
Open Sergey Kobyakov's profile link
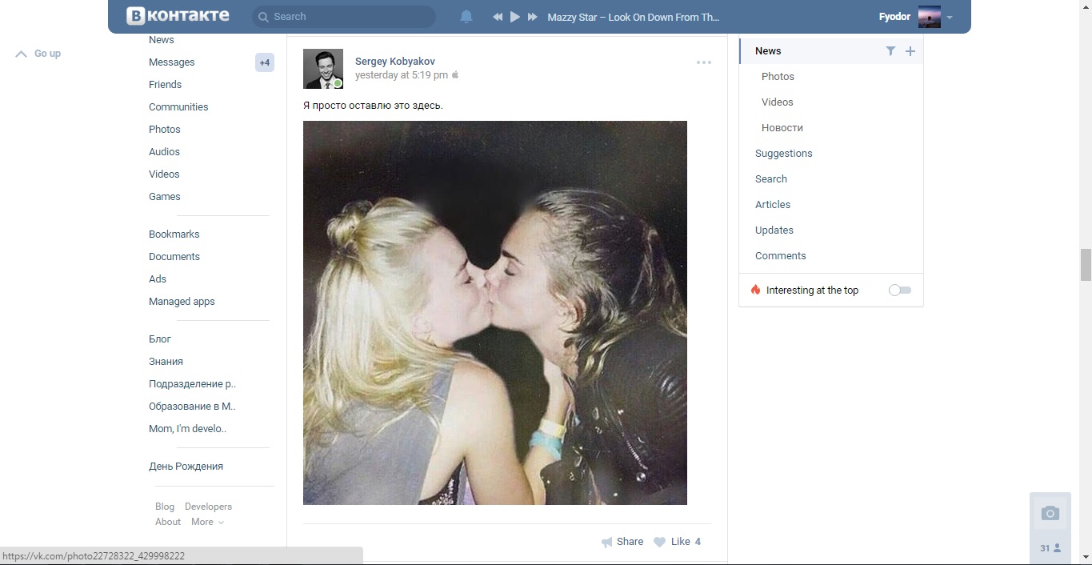click(x=395, y=62)
